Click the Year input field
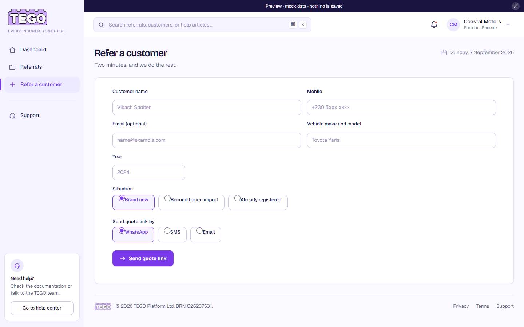This screenshot has height=327, width=524. (x=149, y=173)
